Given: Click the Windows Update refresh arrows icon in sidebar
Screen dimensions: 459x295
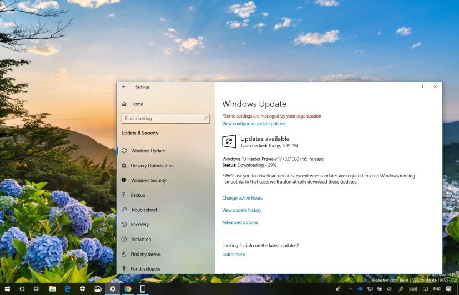Looking at the screenshot, I should [x=124, y=151].
